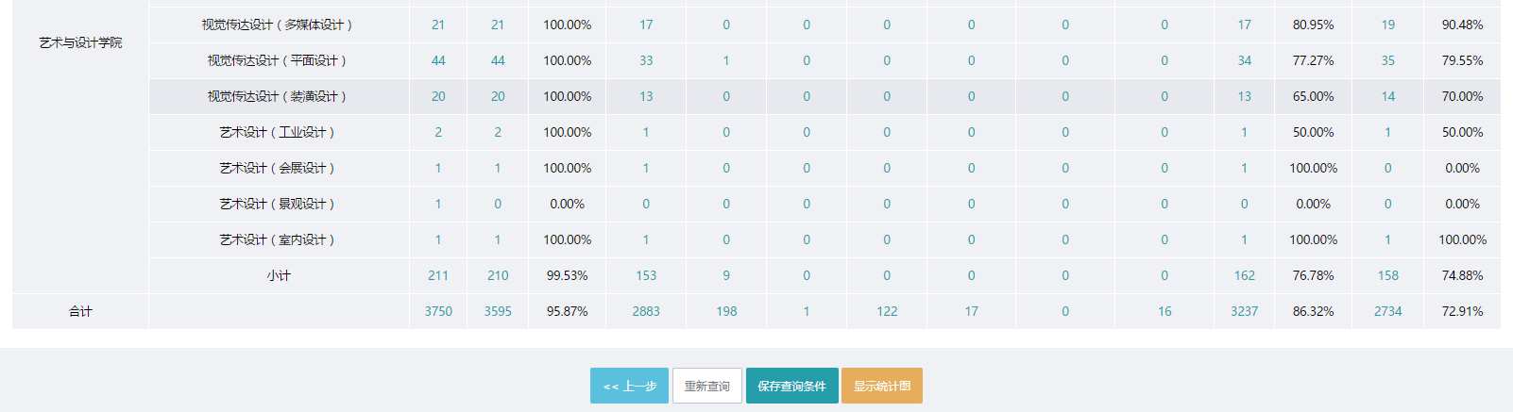Select the 艺术设计（室内设计） row label

click(x=279, y=239)
